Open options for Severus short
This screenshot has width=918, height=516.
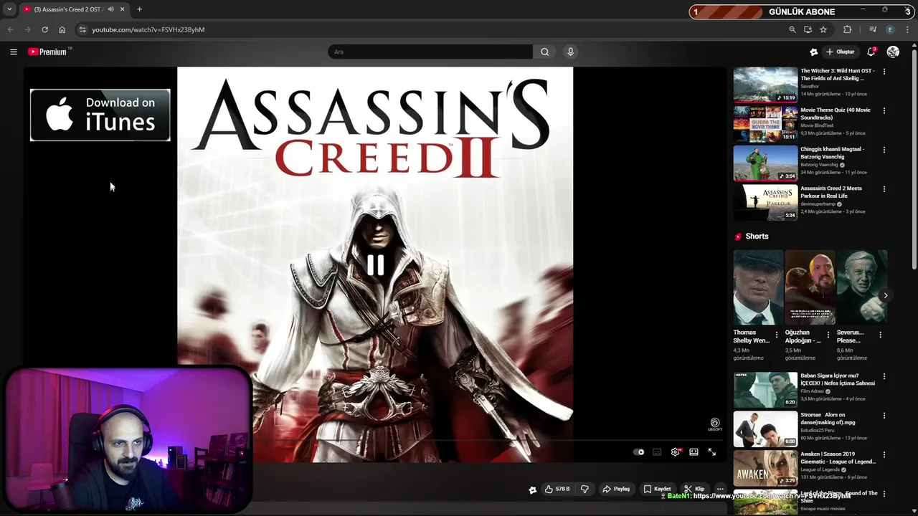tap(880, 335)
